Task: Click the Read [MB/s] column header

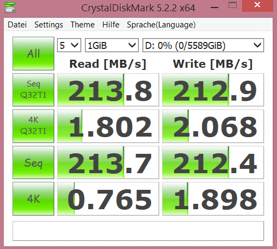Action: (108, 64)
